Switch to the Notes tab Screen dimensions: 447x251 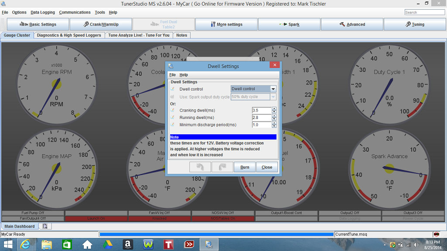[x=181, y=35]
